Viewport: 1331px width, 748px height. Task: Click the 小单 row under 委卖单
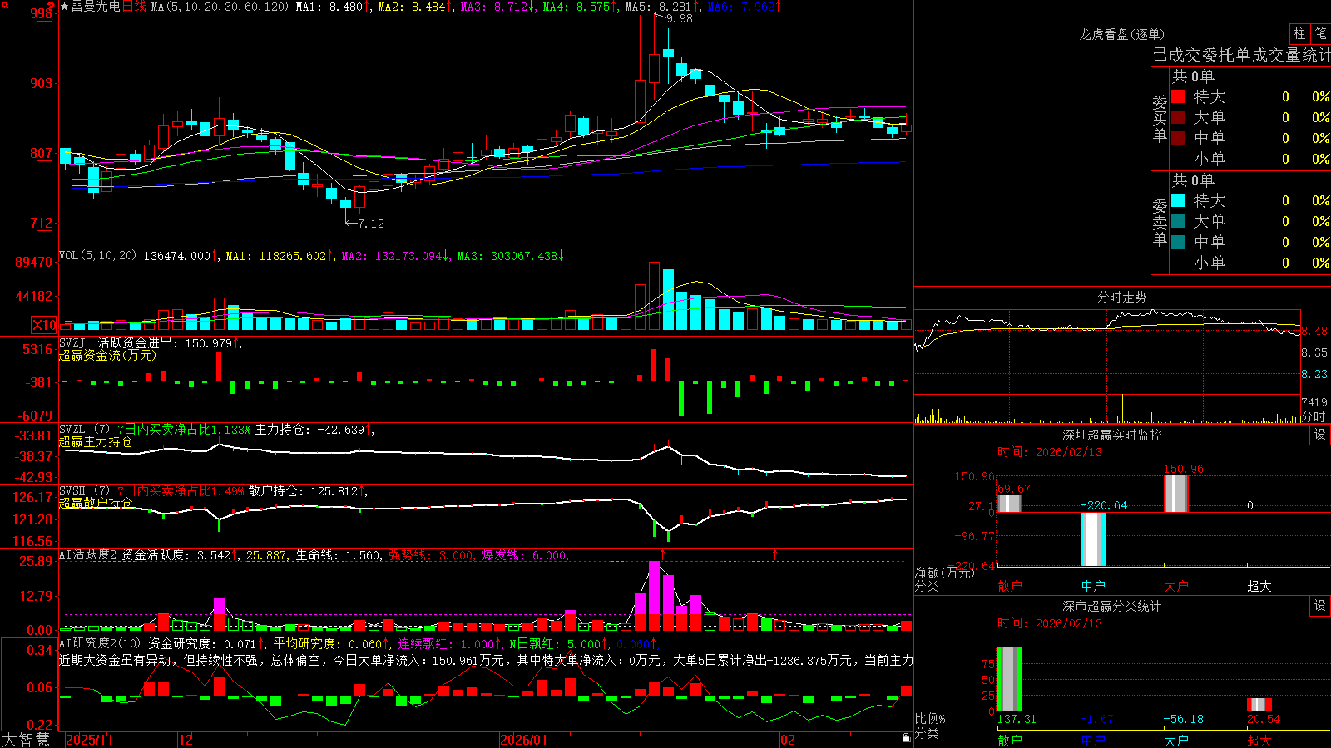pyautogui.click(x=1251, y=263)
